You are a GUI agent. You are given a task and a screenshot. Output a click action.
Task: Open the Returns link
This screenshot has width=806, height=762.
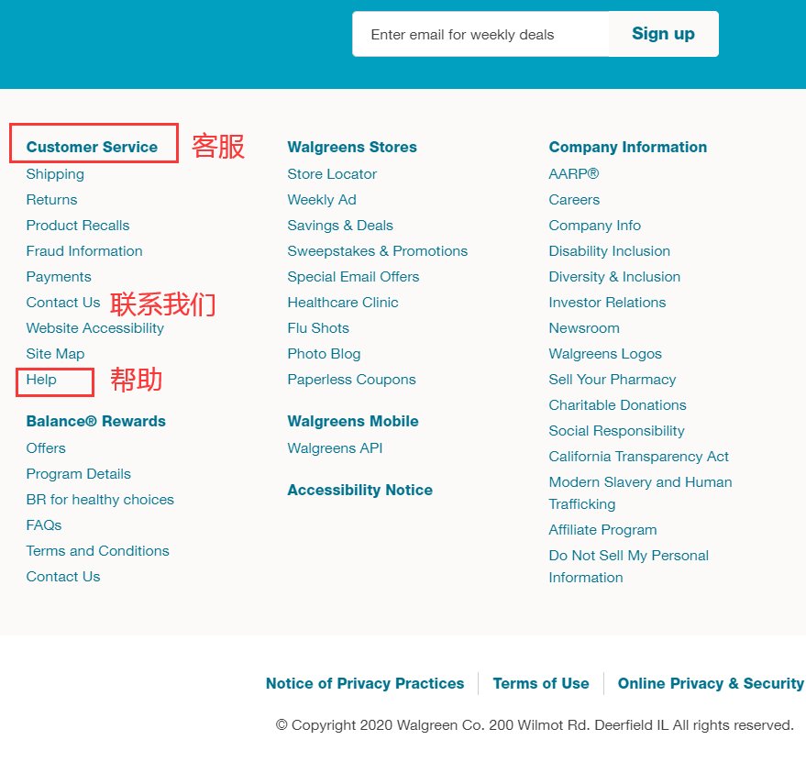(52, 200)
